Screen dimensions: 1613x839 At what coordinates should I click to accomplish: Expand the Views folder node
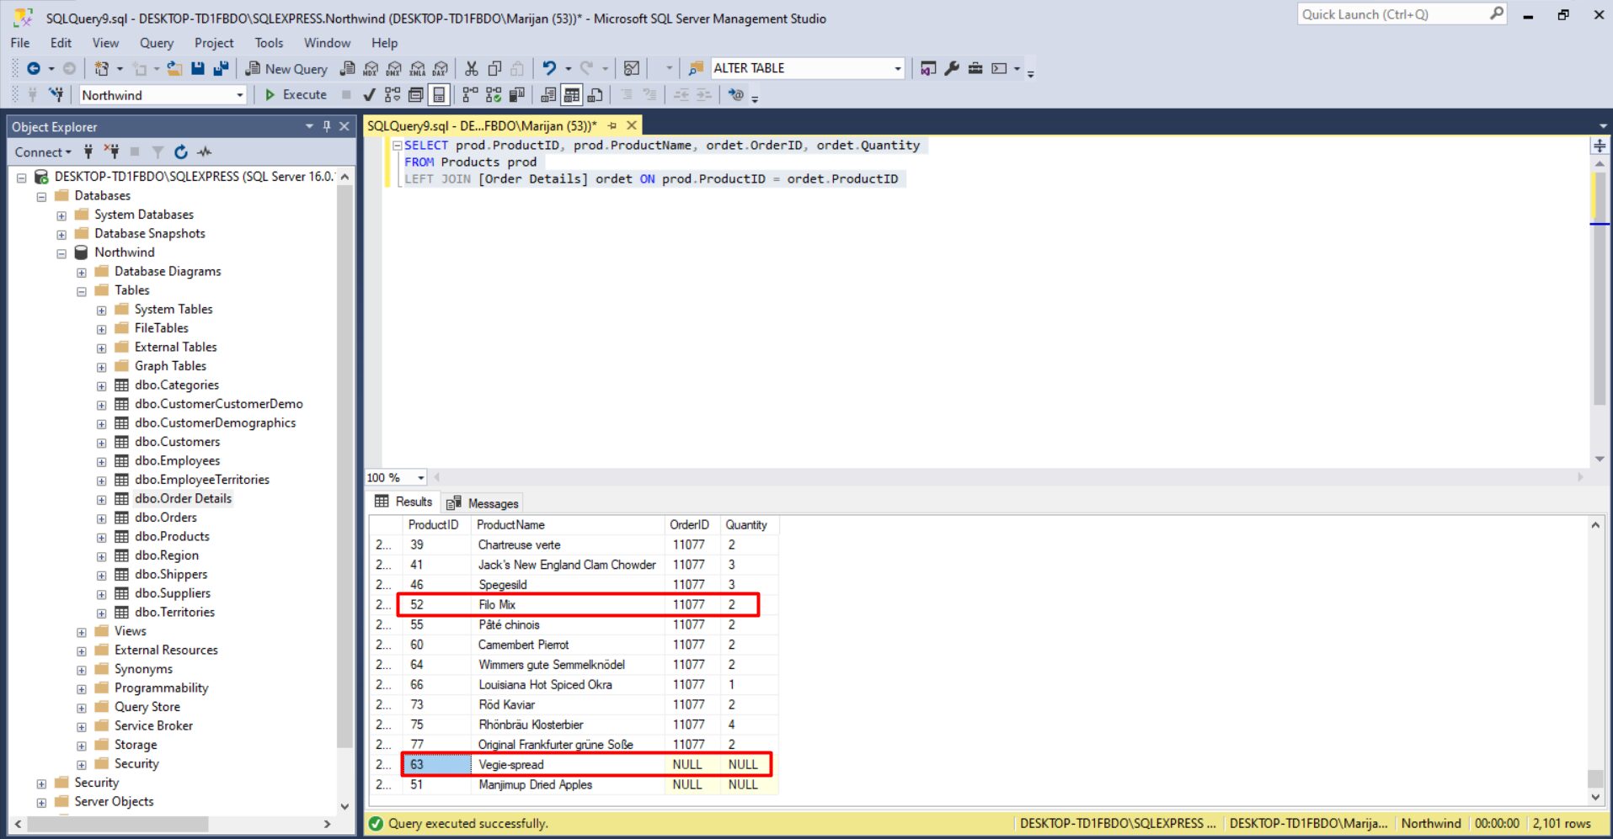[82, 632]
